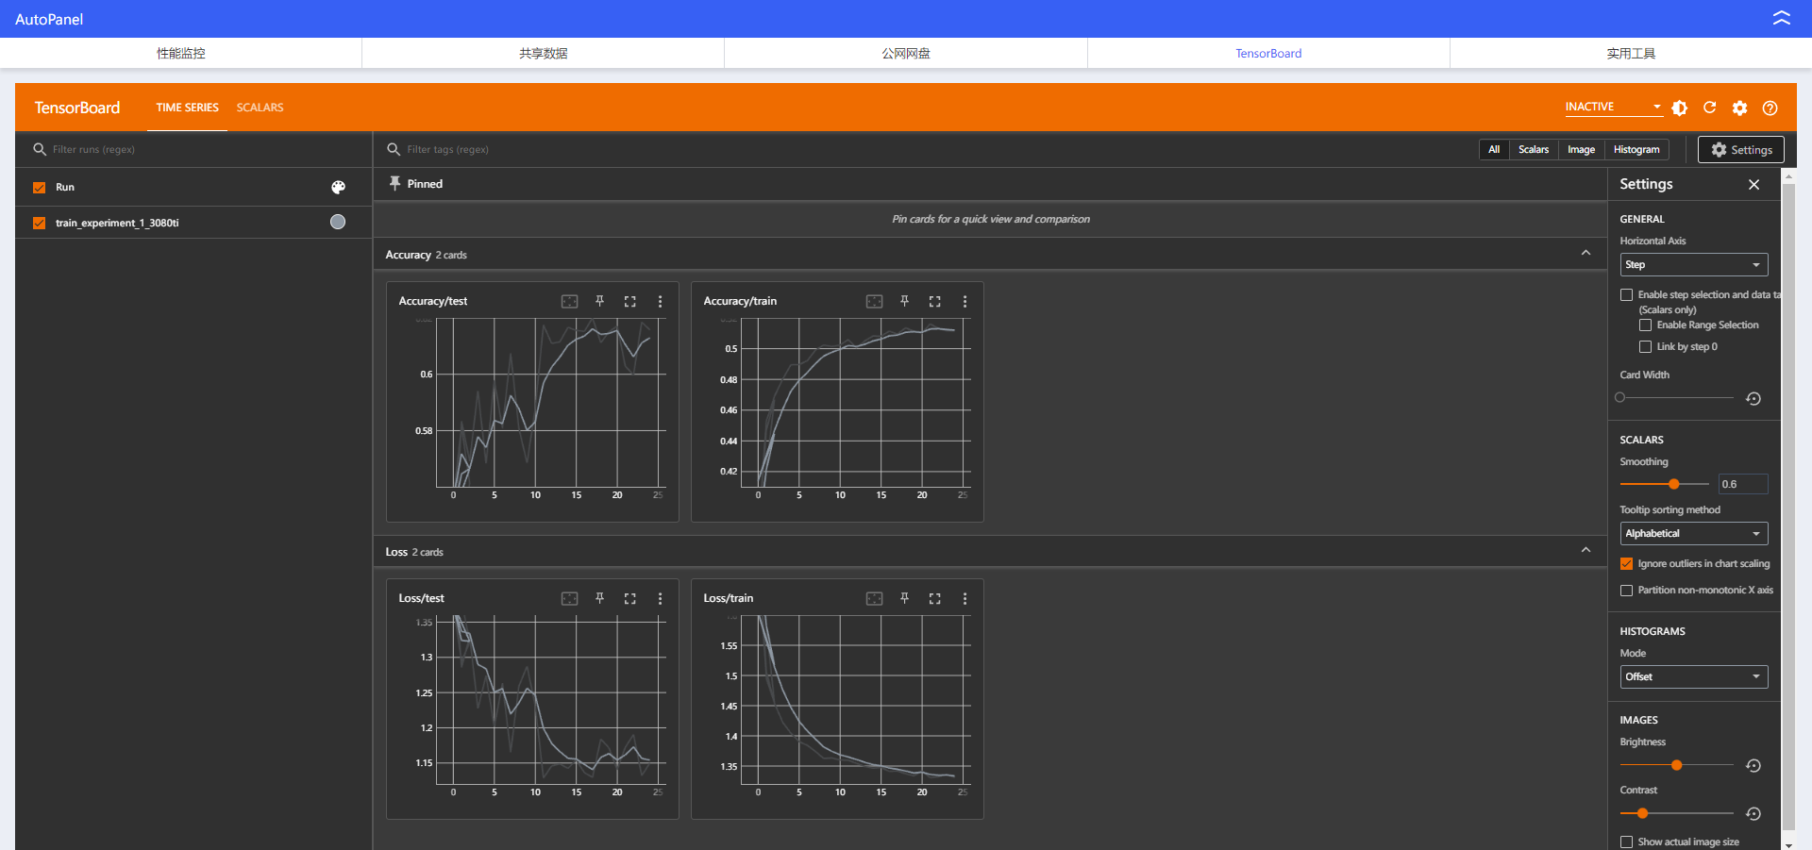
Task: Expand Loss/train card to full size
Action: (934, 598)
